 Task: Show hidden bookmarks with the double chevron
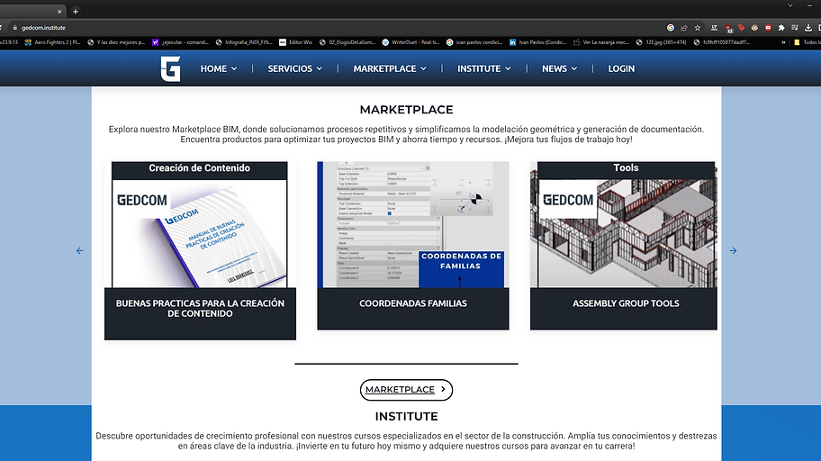[783, 42]
